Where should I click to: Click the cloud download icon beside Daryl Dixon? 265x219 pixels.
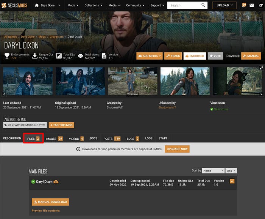click(x=56, y=182)
